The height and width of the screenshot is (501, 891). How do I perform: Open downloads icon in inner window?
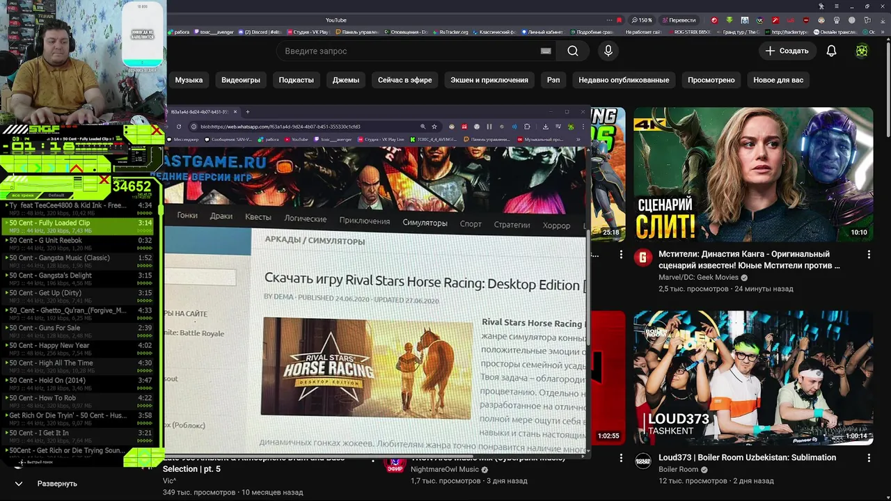545,127
